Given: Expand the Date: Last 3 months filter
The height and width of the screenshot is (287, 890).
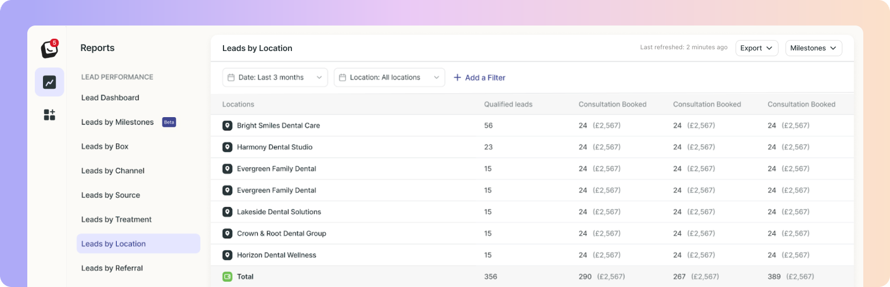Looking at the screenshot, I should (x=275, y=78).
